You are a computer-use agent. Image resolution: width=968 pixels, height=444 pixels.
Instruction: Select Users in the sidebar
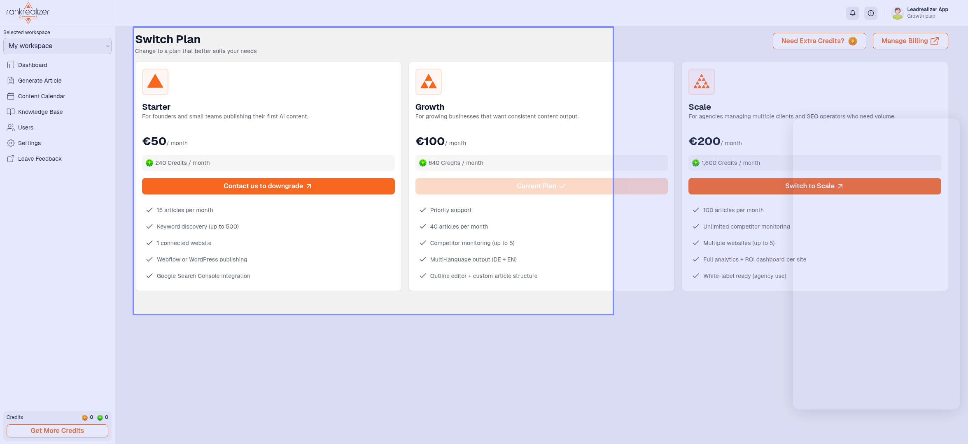[x=26, y=127]
